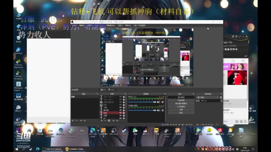Open OBS 设置 from the controls panel
Image resolution: width=271 pixels, height=152 pixels.
(181, 110)
